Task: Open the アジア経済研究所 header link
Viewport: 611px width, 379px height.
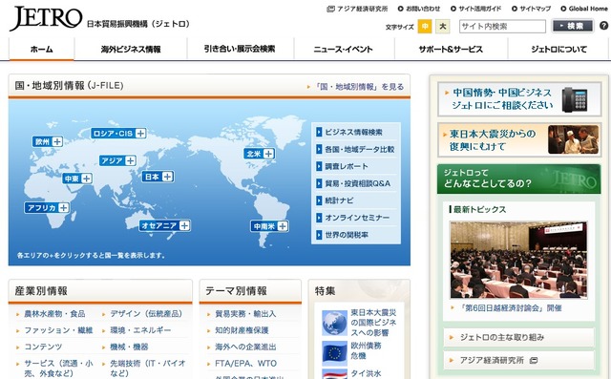Action: pos(357,9)
